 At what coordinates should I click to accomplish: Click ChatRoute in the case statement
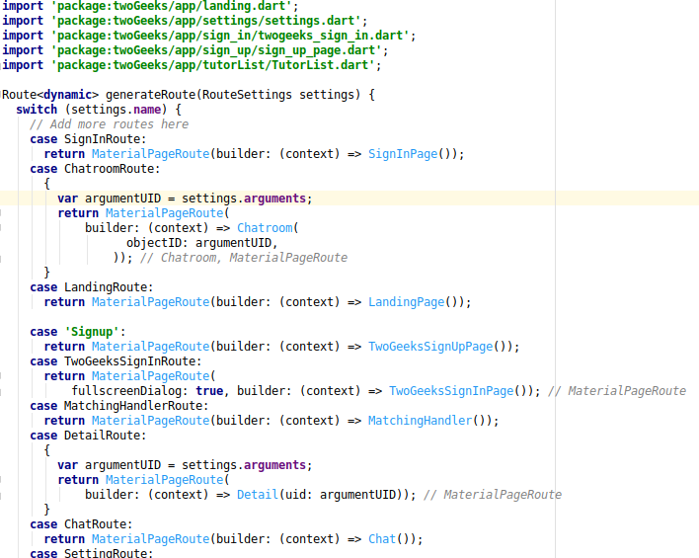[95, 524]
